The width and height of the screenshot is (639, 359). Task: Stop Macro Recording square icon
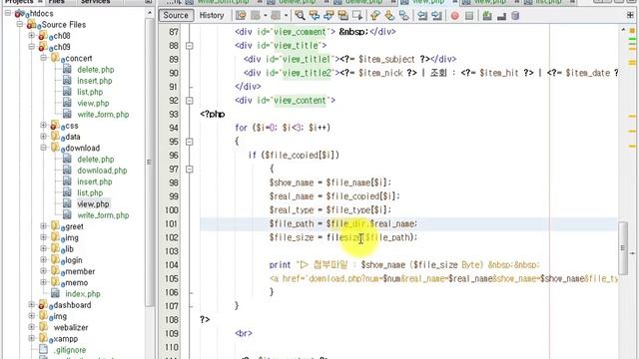469,16
